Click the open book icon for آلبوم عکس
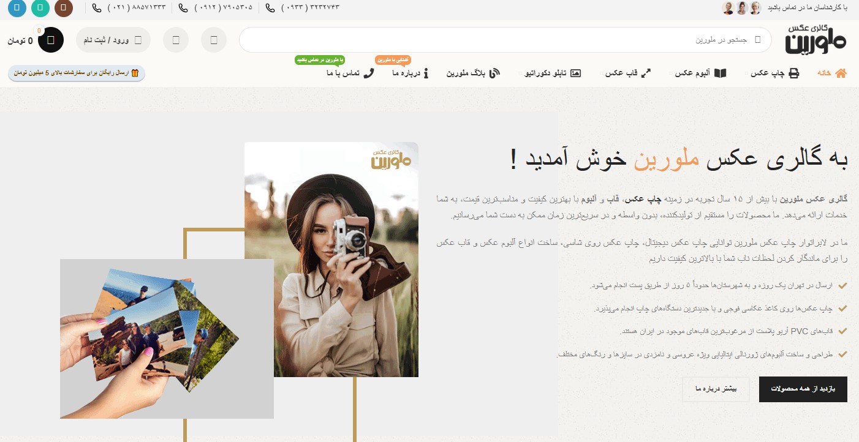Viewport: 859px width, 442px height. click(721, 73)
